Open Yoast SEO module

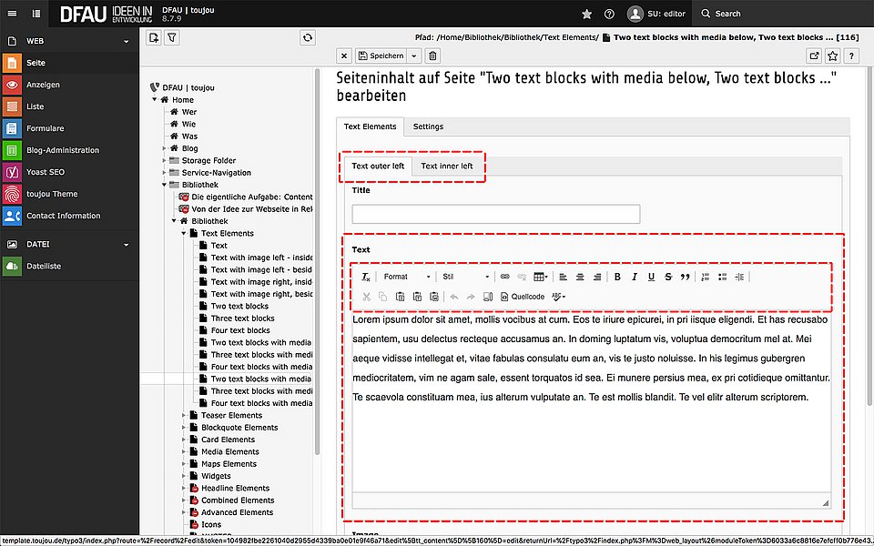(x=69, y=172)
